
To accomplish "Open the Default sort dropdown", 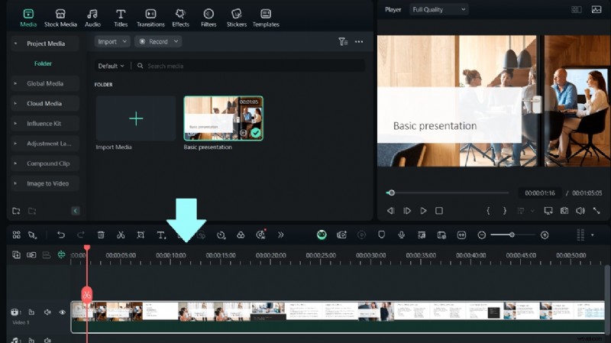I will 111,66.
